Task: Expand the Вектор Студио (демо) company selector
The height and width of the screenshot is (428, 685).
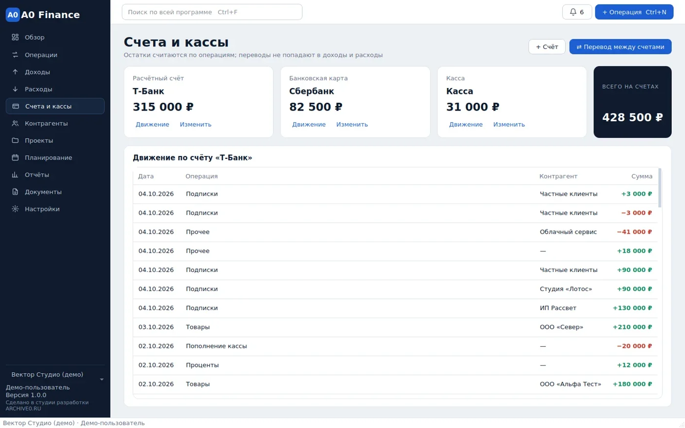Action: coord(55,375)
